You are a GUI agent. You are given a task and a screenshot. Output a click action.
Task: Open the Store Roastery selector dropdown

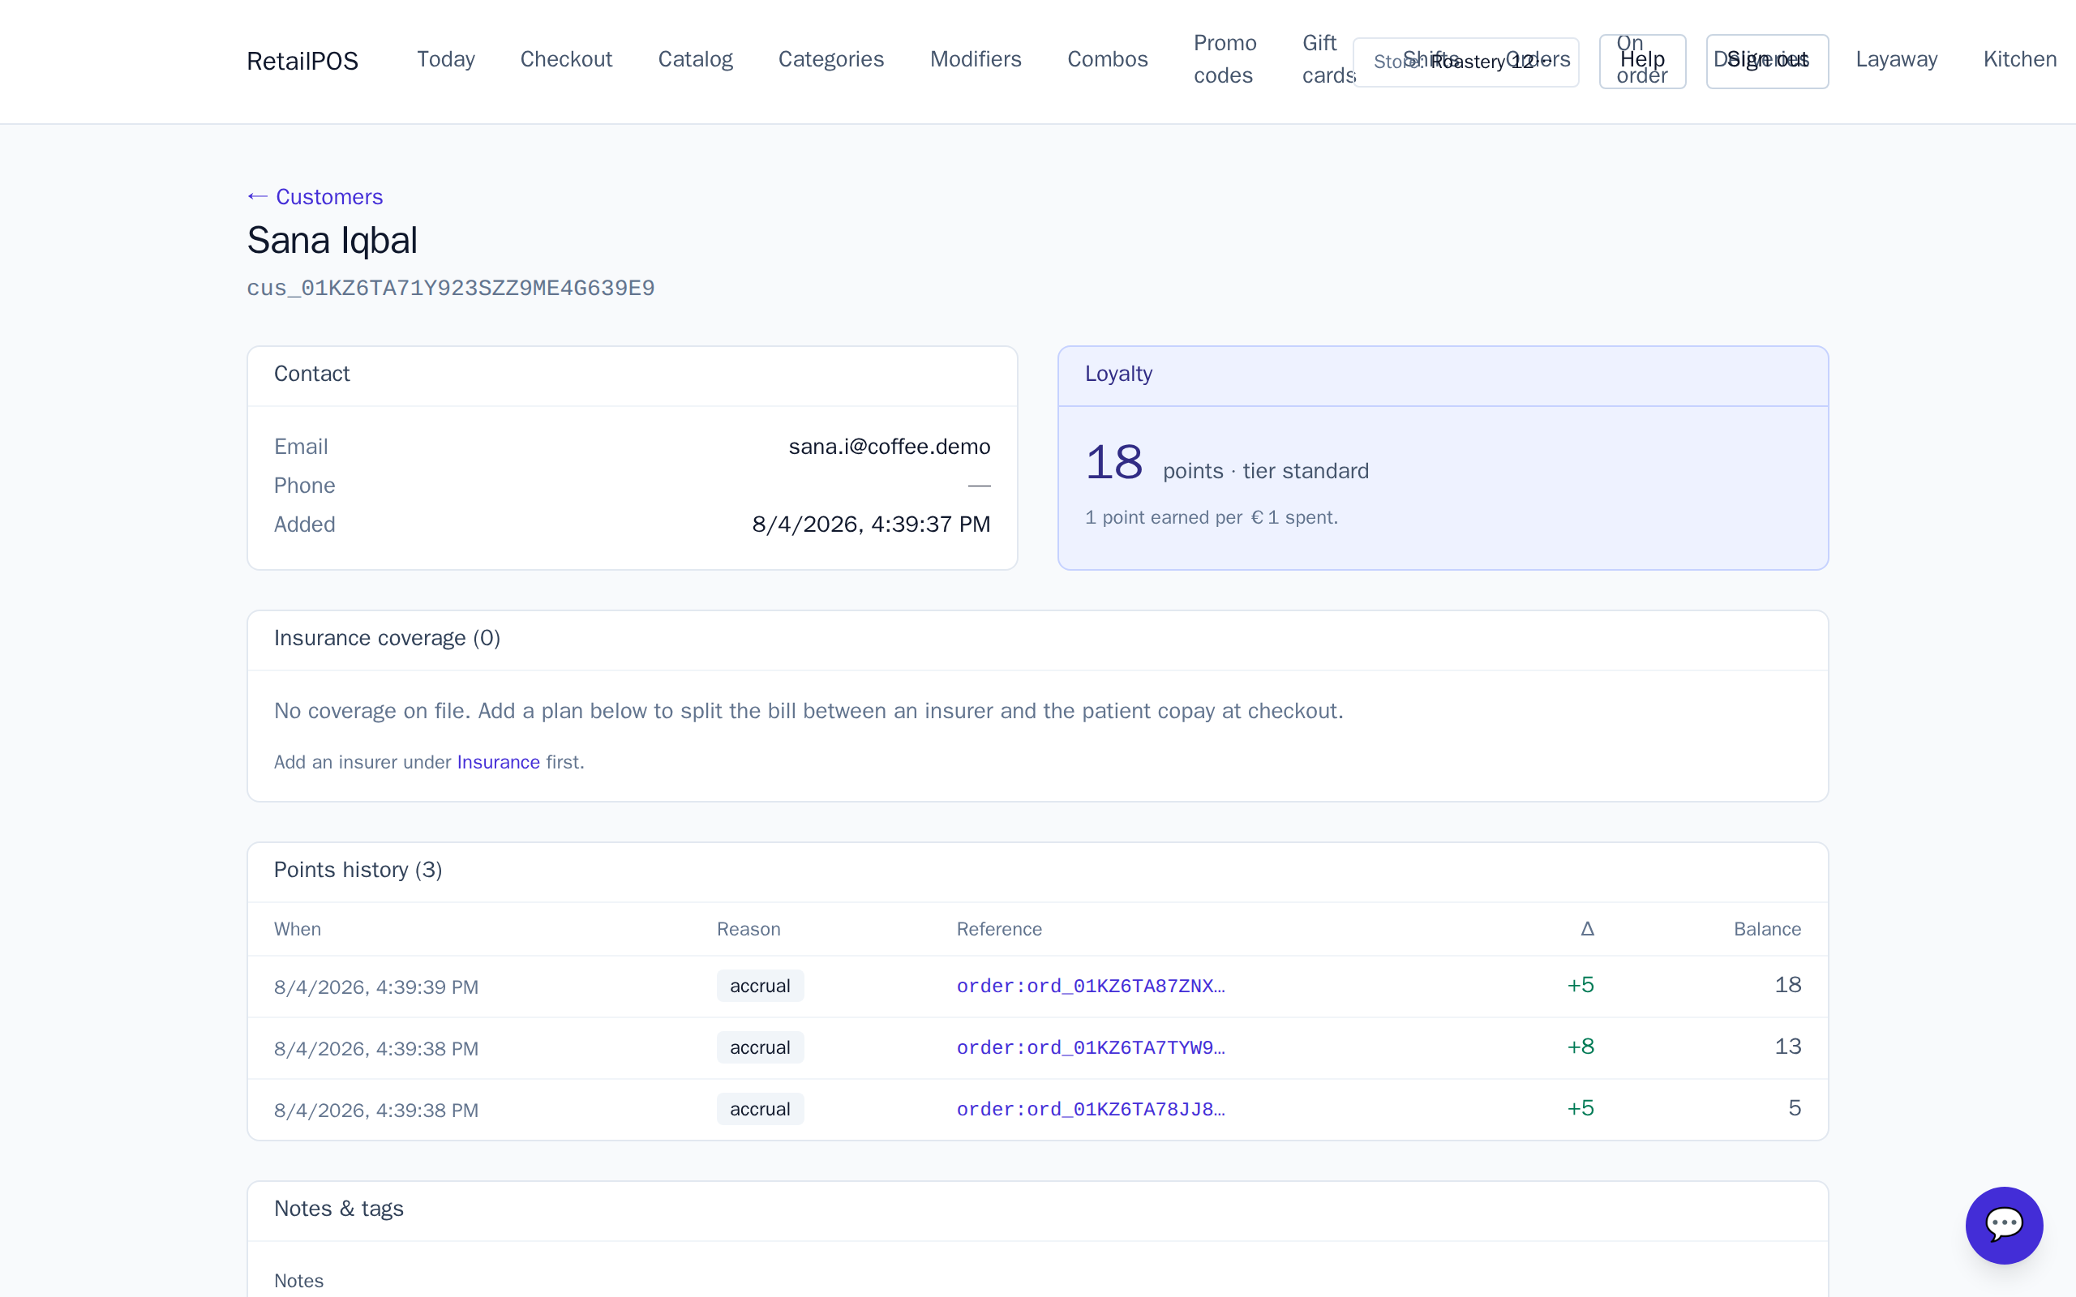pyautogui.click(x=1465, y=62)
